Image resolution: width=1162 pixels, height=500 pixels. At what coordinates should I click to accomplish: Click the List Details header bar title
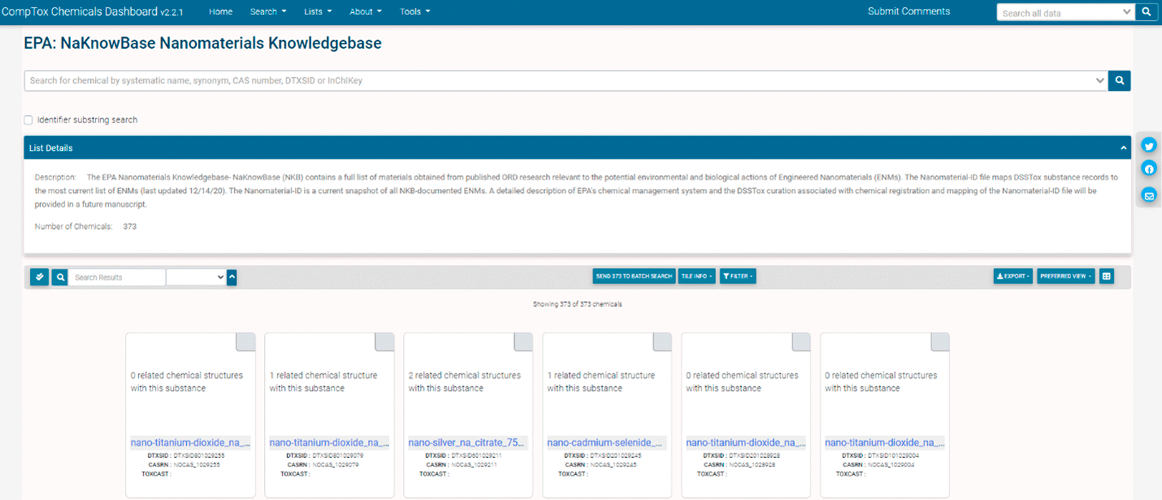coord(51,148)
